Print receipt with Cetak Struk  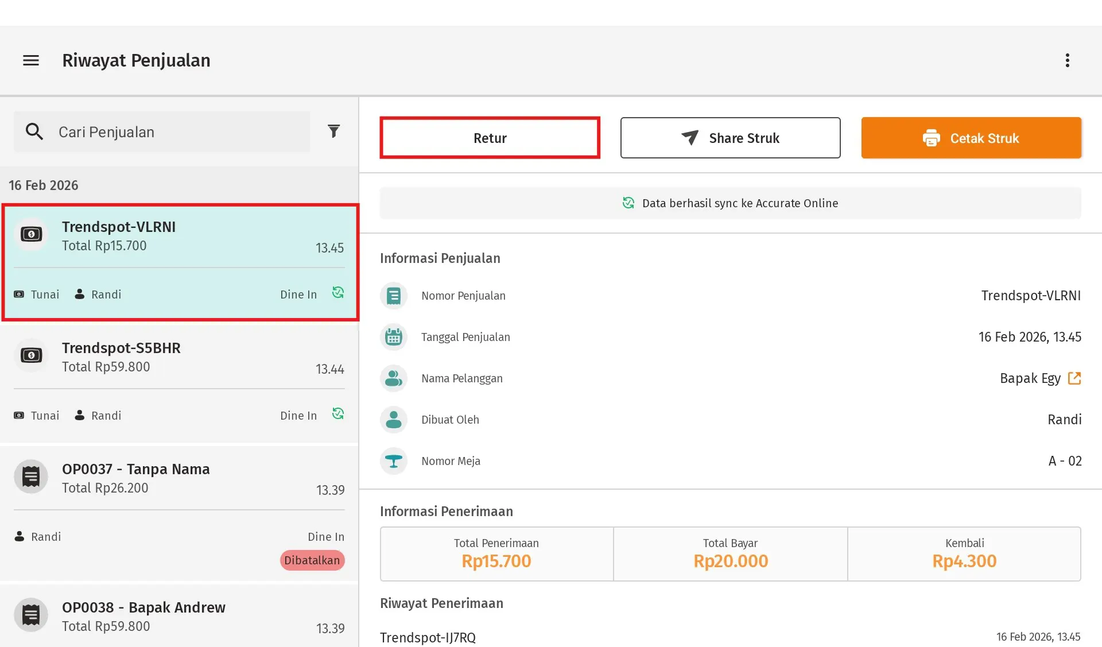click(971, 138)
